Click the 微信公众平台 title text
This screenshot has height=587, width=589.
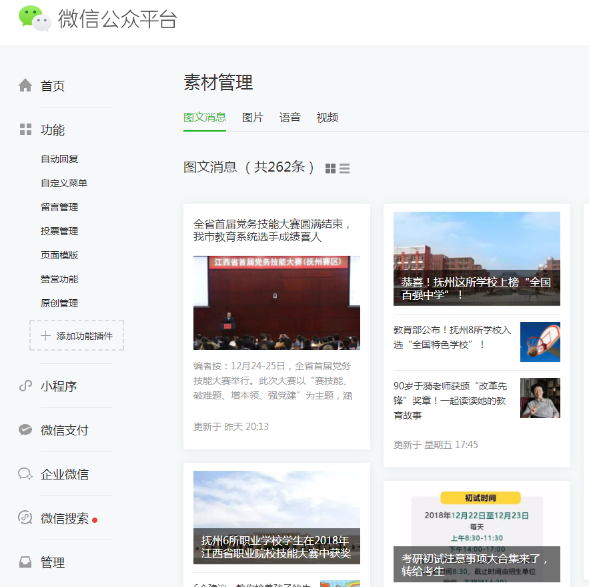[117, 19]
